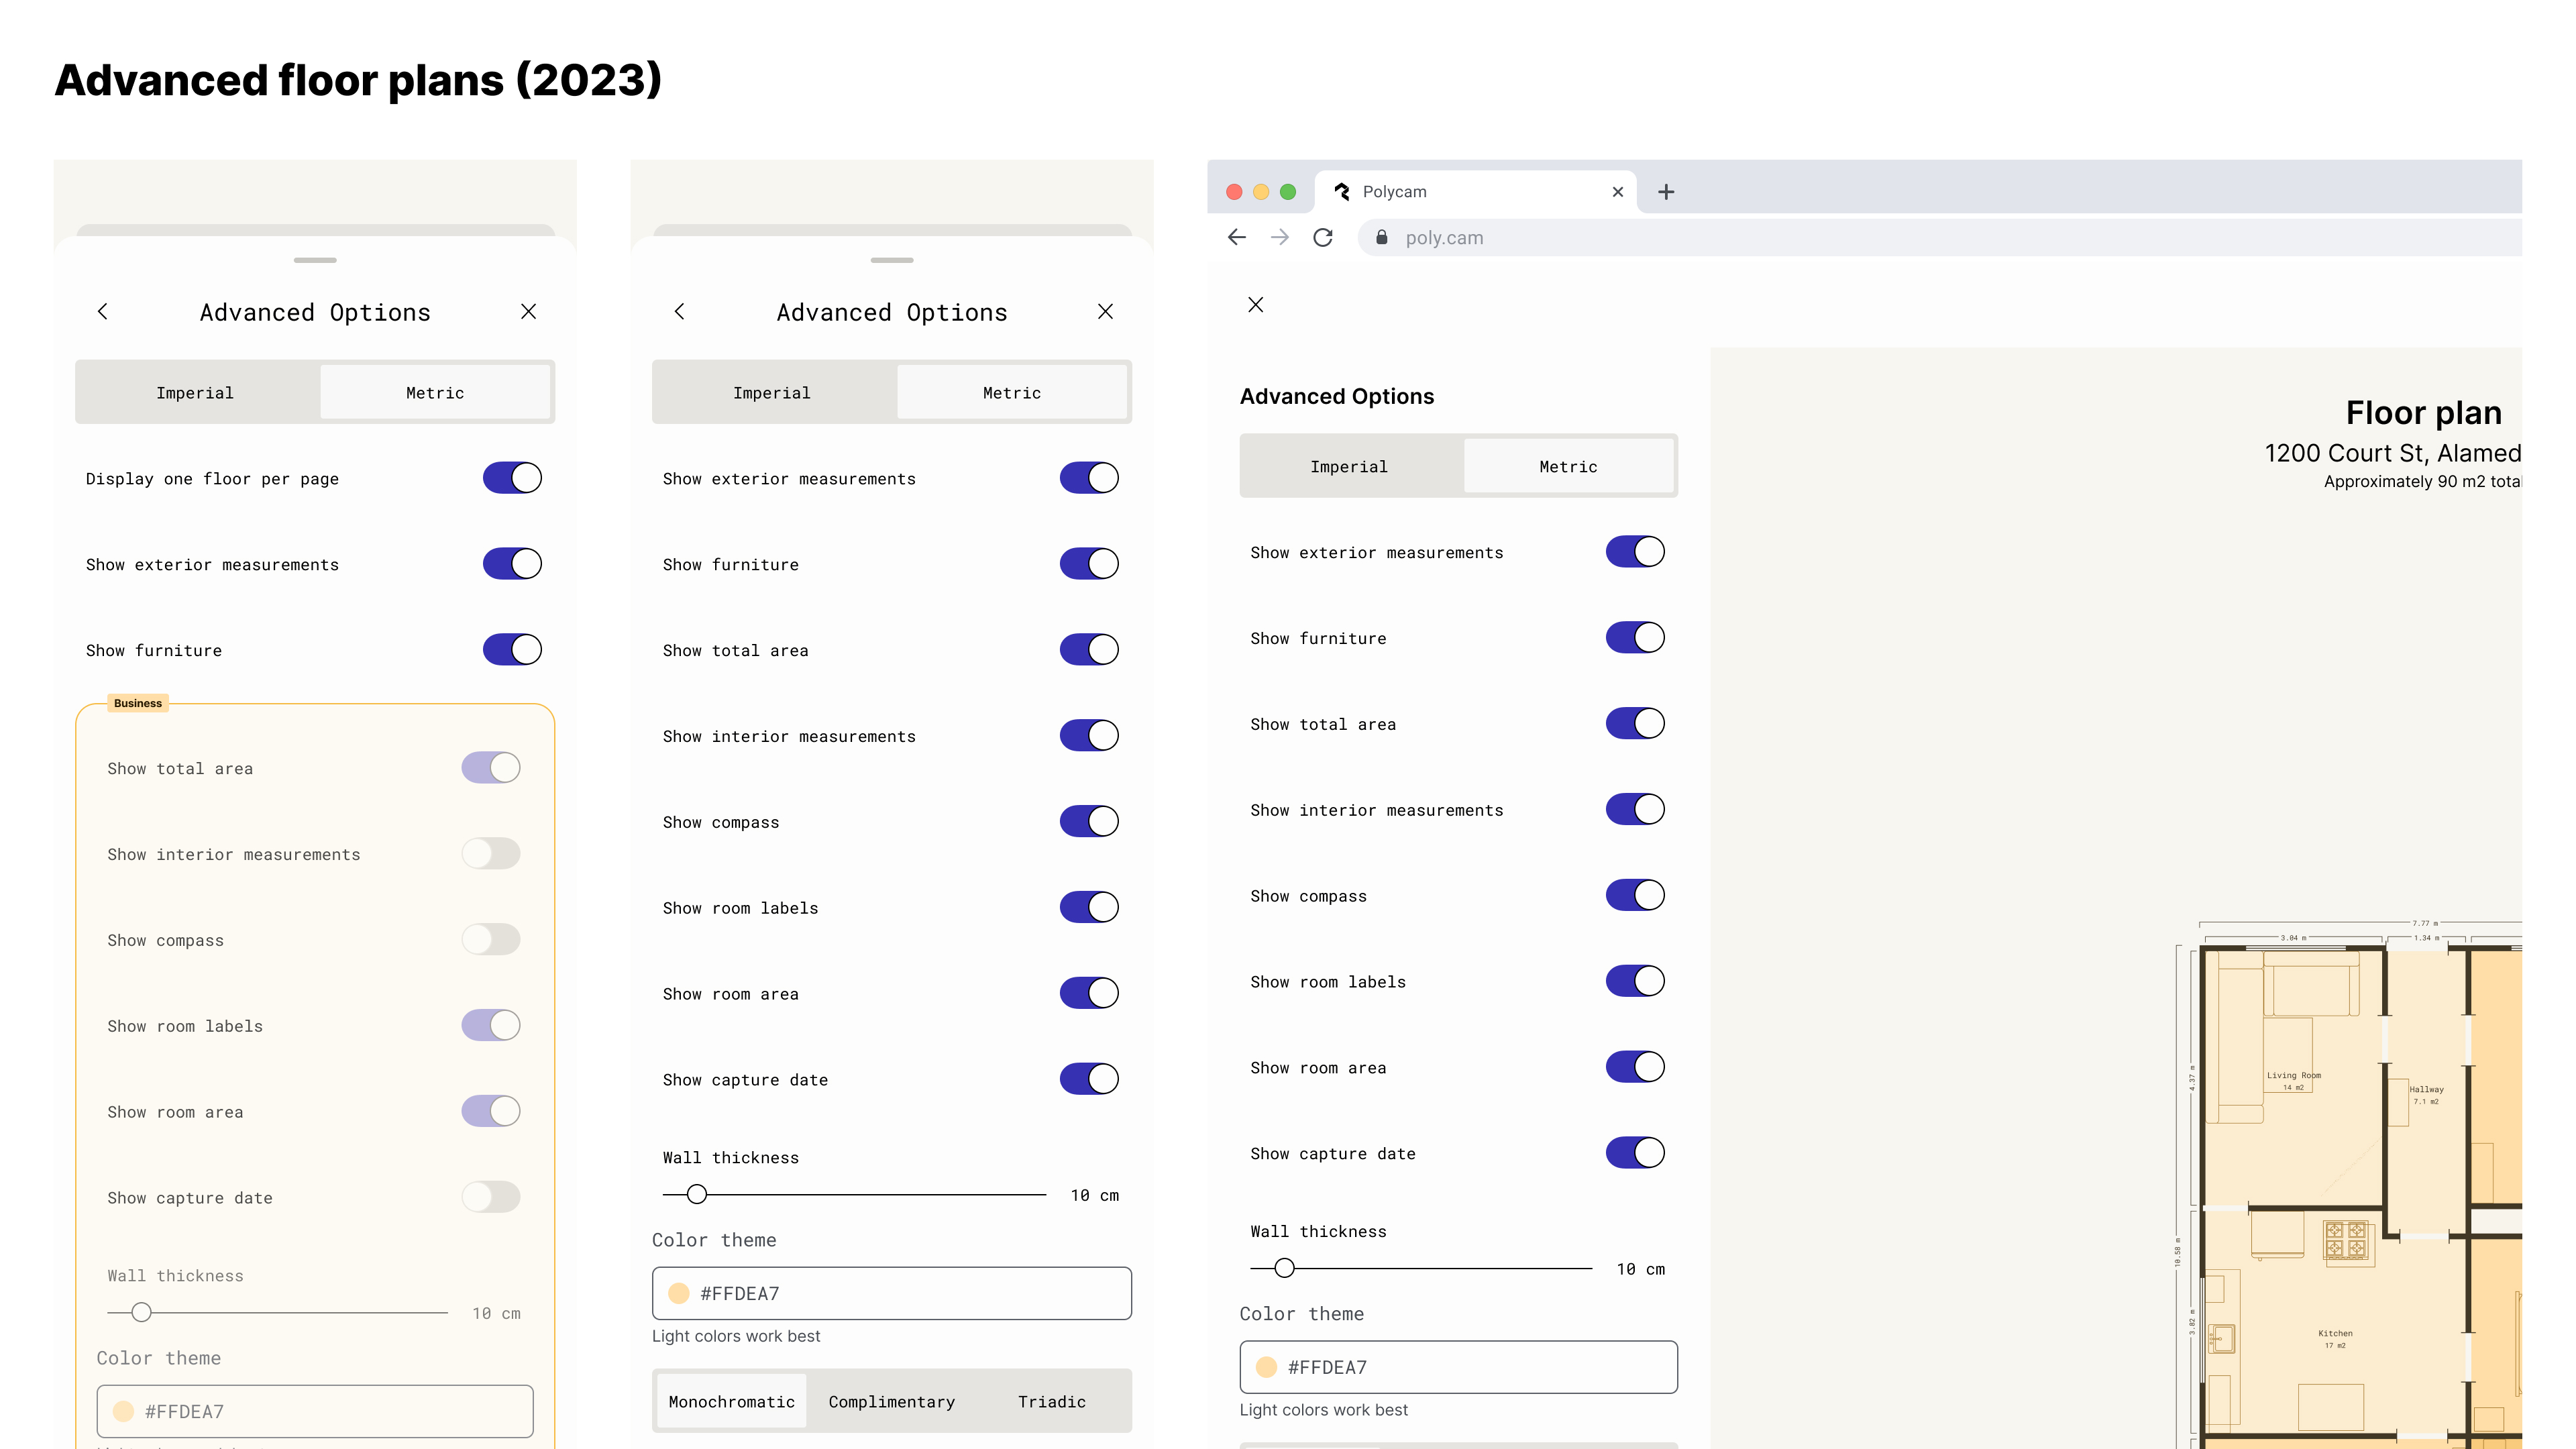The height and width of the screenshot is (1449, 2576).
Task: Toggle Show total area in middle panel
Action: [x=1089, y=650]
